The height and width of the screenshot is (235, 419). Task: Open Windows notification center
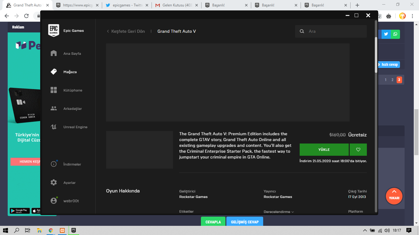(409, 230)
